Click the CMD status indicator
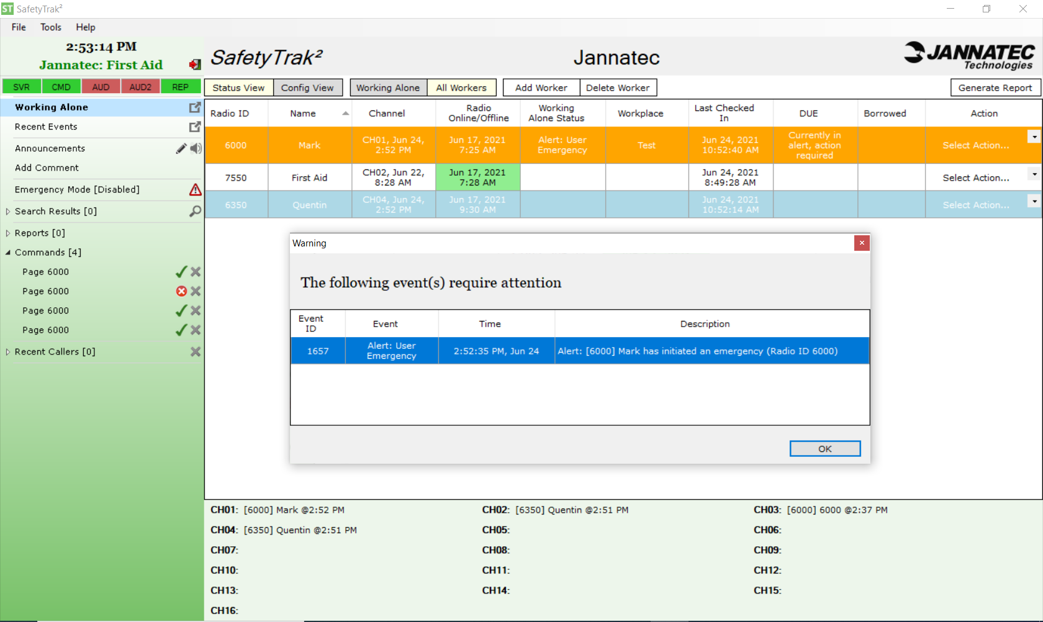The image size is (1043, 622). pos(61,87)
